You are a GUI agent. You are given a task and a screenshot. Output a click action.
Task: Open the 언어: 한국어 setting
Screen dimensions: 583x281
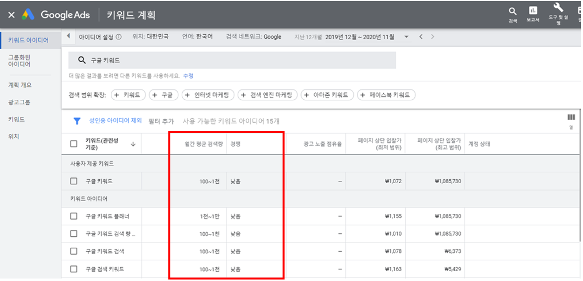point(197,37)
